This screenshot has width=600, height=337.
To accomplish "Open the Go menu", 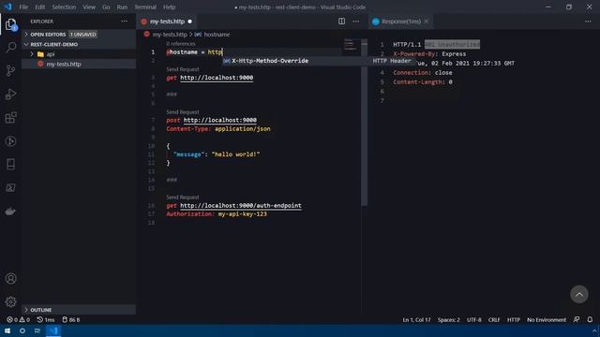I will pos(106,7).
